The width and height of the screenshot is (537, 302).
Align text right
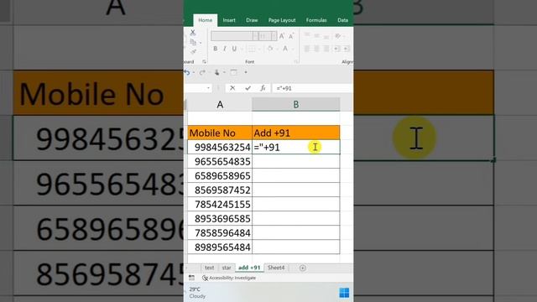(326, 49)
